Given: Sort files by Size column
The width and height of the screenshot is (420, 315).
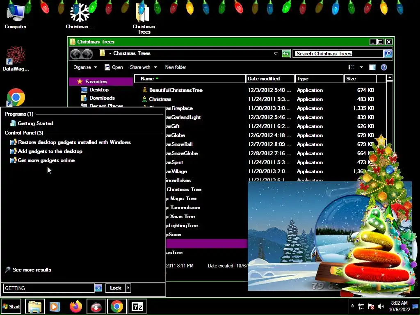Looking at the screenshot, I should (360, 78).
